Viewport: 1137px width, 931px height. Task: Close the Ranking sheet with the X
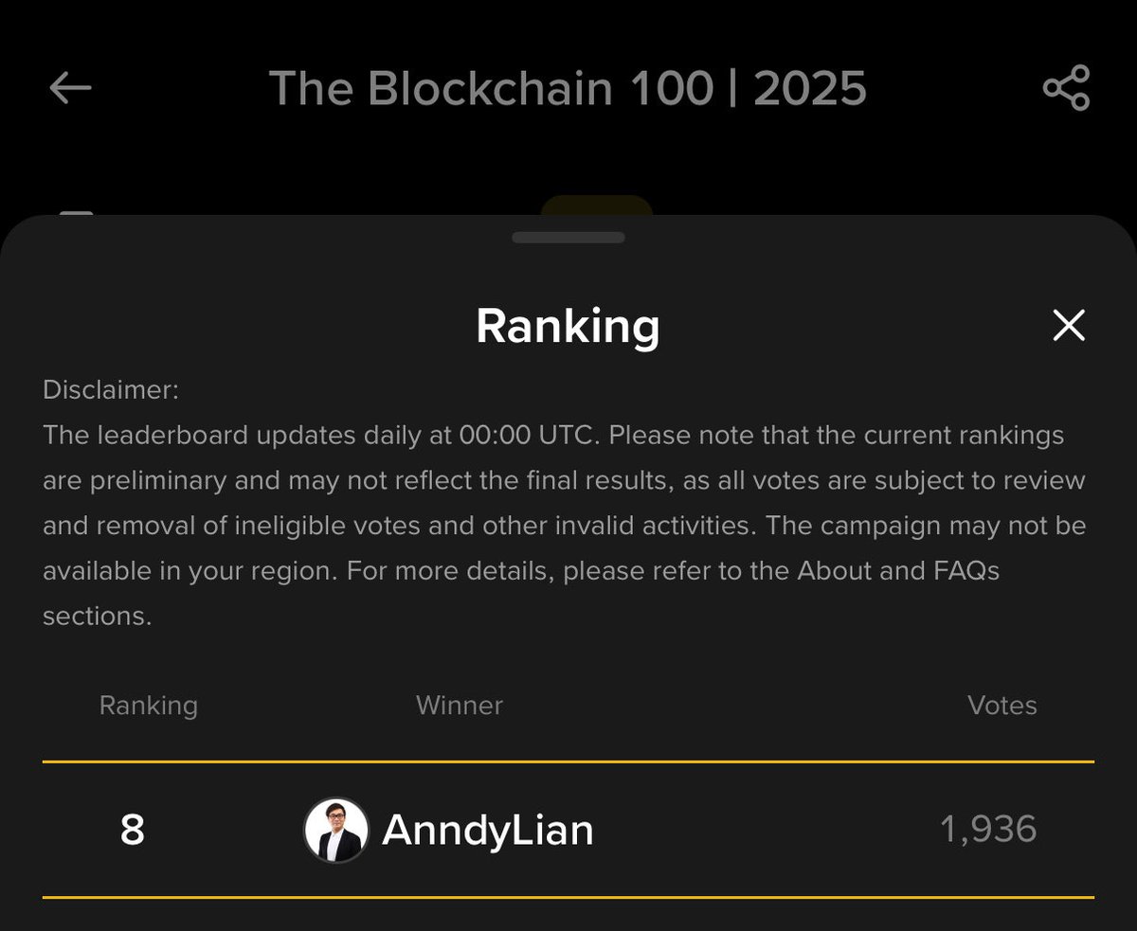click(1068, 326)
